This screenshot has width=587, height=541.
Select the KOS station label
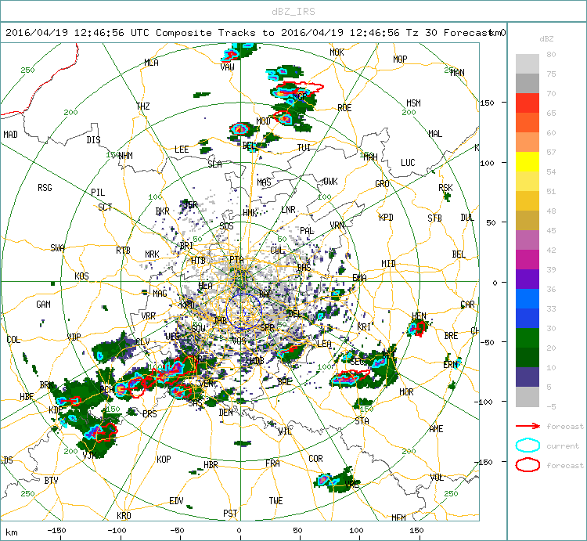(81, 276)
